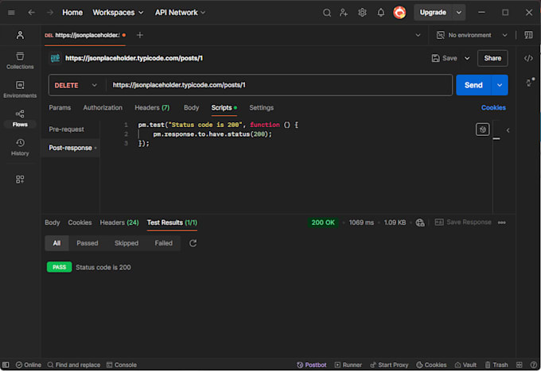Viewport: 541px width, 371px height.
Task: Select the Post-response script section
Action: [x=70, y=148]
